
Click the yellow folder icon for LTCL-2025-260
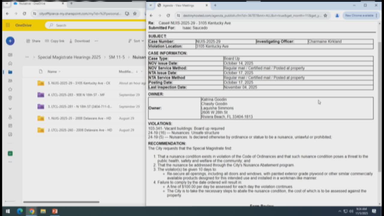(x=41, y=130)
